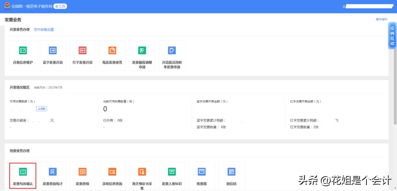This screenshot has height=191, width=397.
Task: Click the tax bureau emblem logo
Action: point(7,6)
